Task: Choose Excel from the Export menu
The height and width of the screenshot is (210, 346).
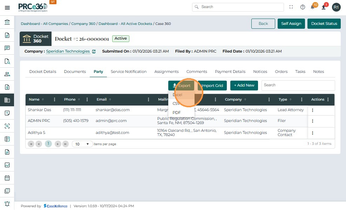Action: [x=181, y=95]
